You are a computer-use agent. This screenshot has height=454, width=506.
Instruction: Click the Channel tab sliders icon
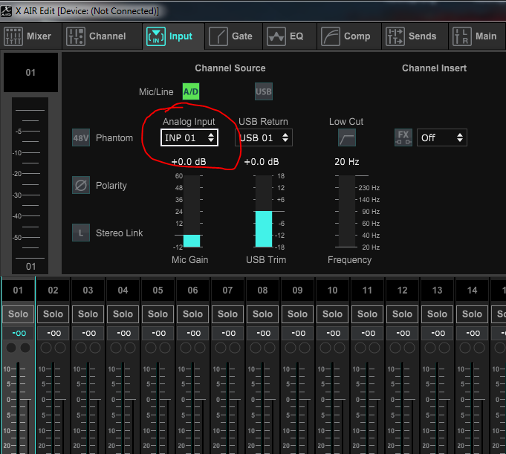76,36
